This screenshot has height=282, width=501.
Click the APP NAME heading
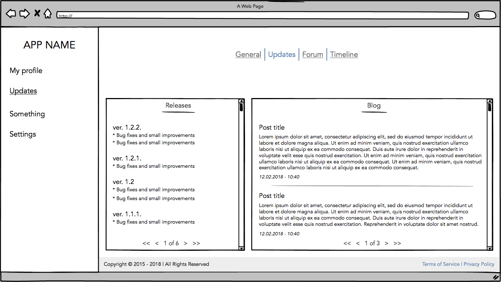click(50, 45)
